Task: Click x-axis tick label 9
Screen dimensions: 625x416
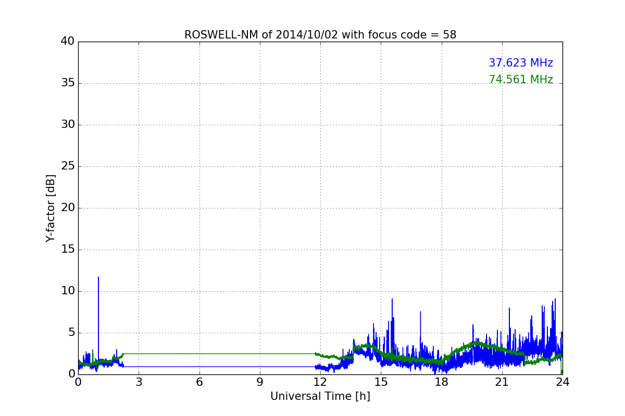Action: click(260, 382)
